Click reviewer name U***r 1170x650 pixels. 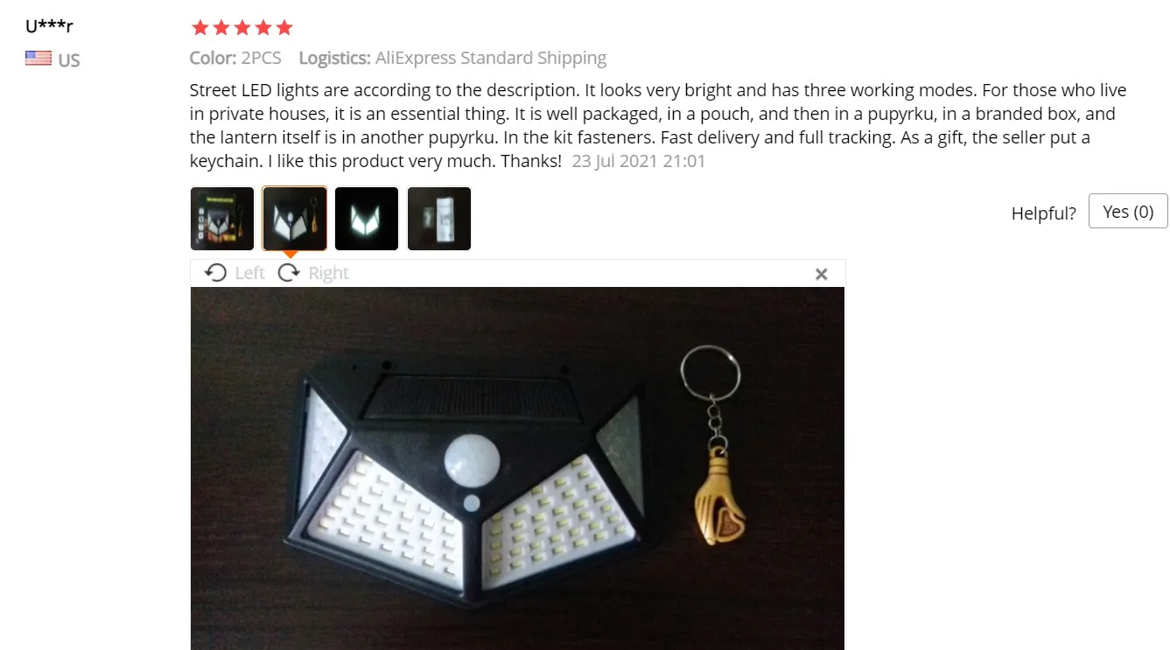point(49,26)
